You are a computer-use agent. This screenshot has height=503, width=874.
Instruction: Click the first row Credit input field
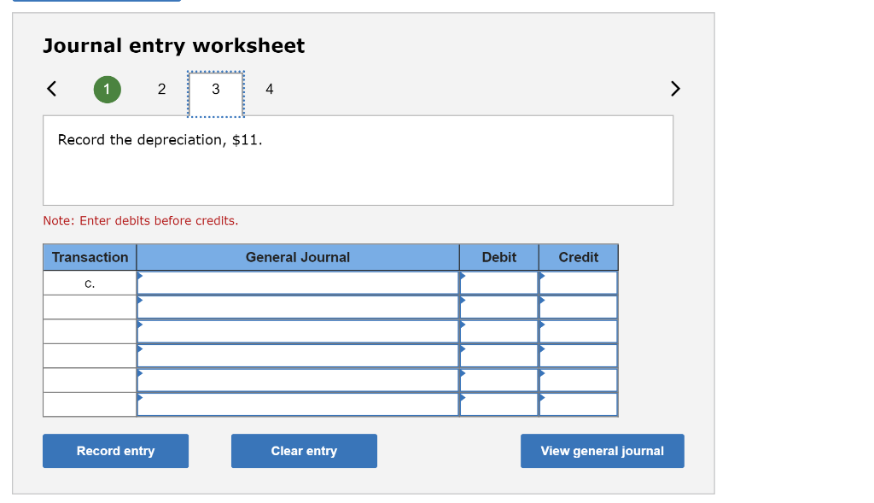(x=579, y=282)
